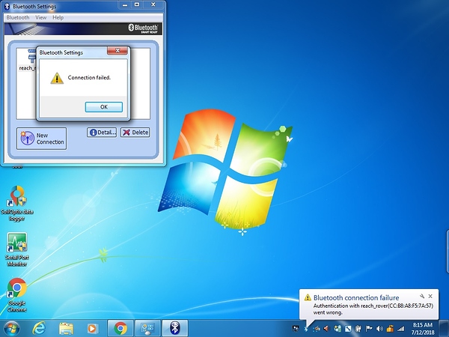Click the warning icon in the notification balloon

(x=308, y=297)
